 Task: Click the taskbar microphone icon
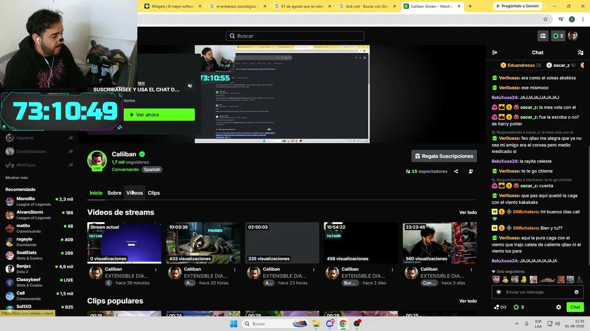527,324
